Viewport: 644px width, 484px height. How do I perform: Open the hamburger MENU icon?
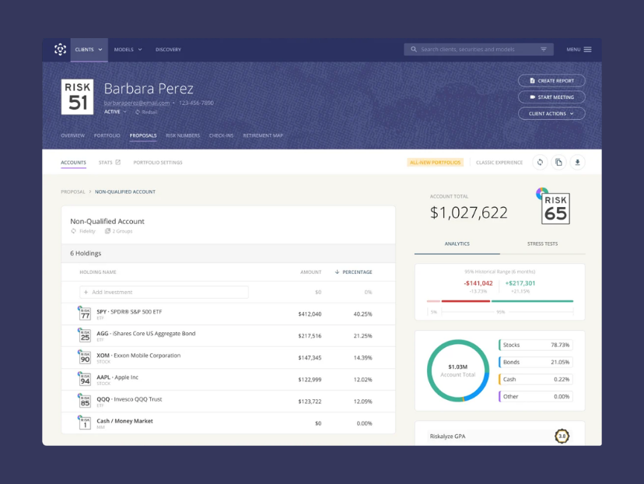(x=588, y=49)
